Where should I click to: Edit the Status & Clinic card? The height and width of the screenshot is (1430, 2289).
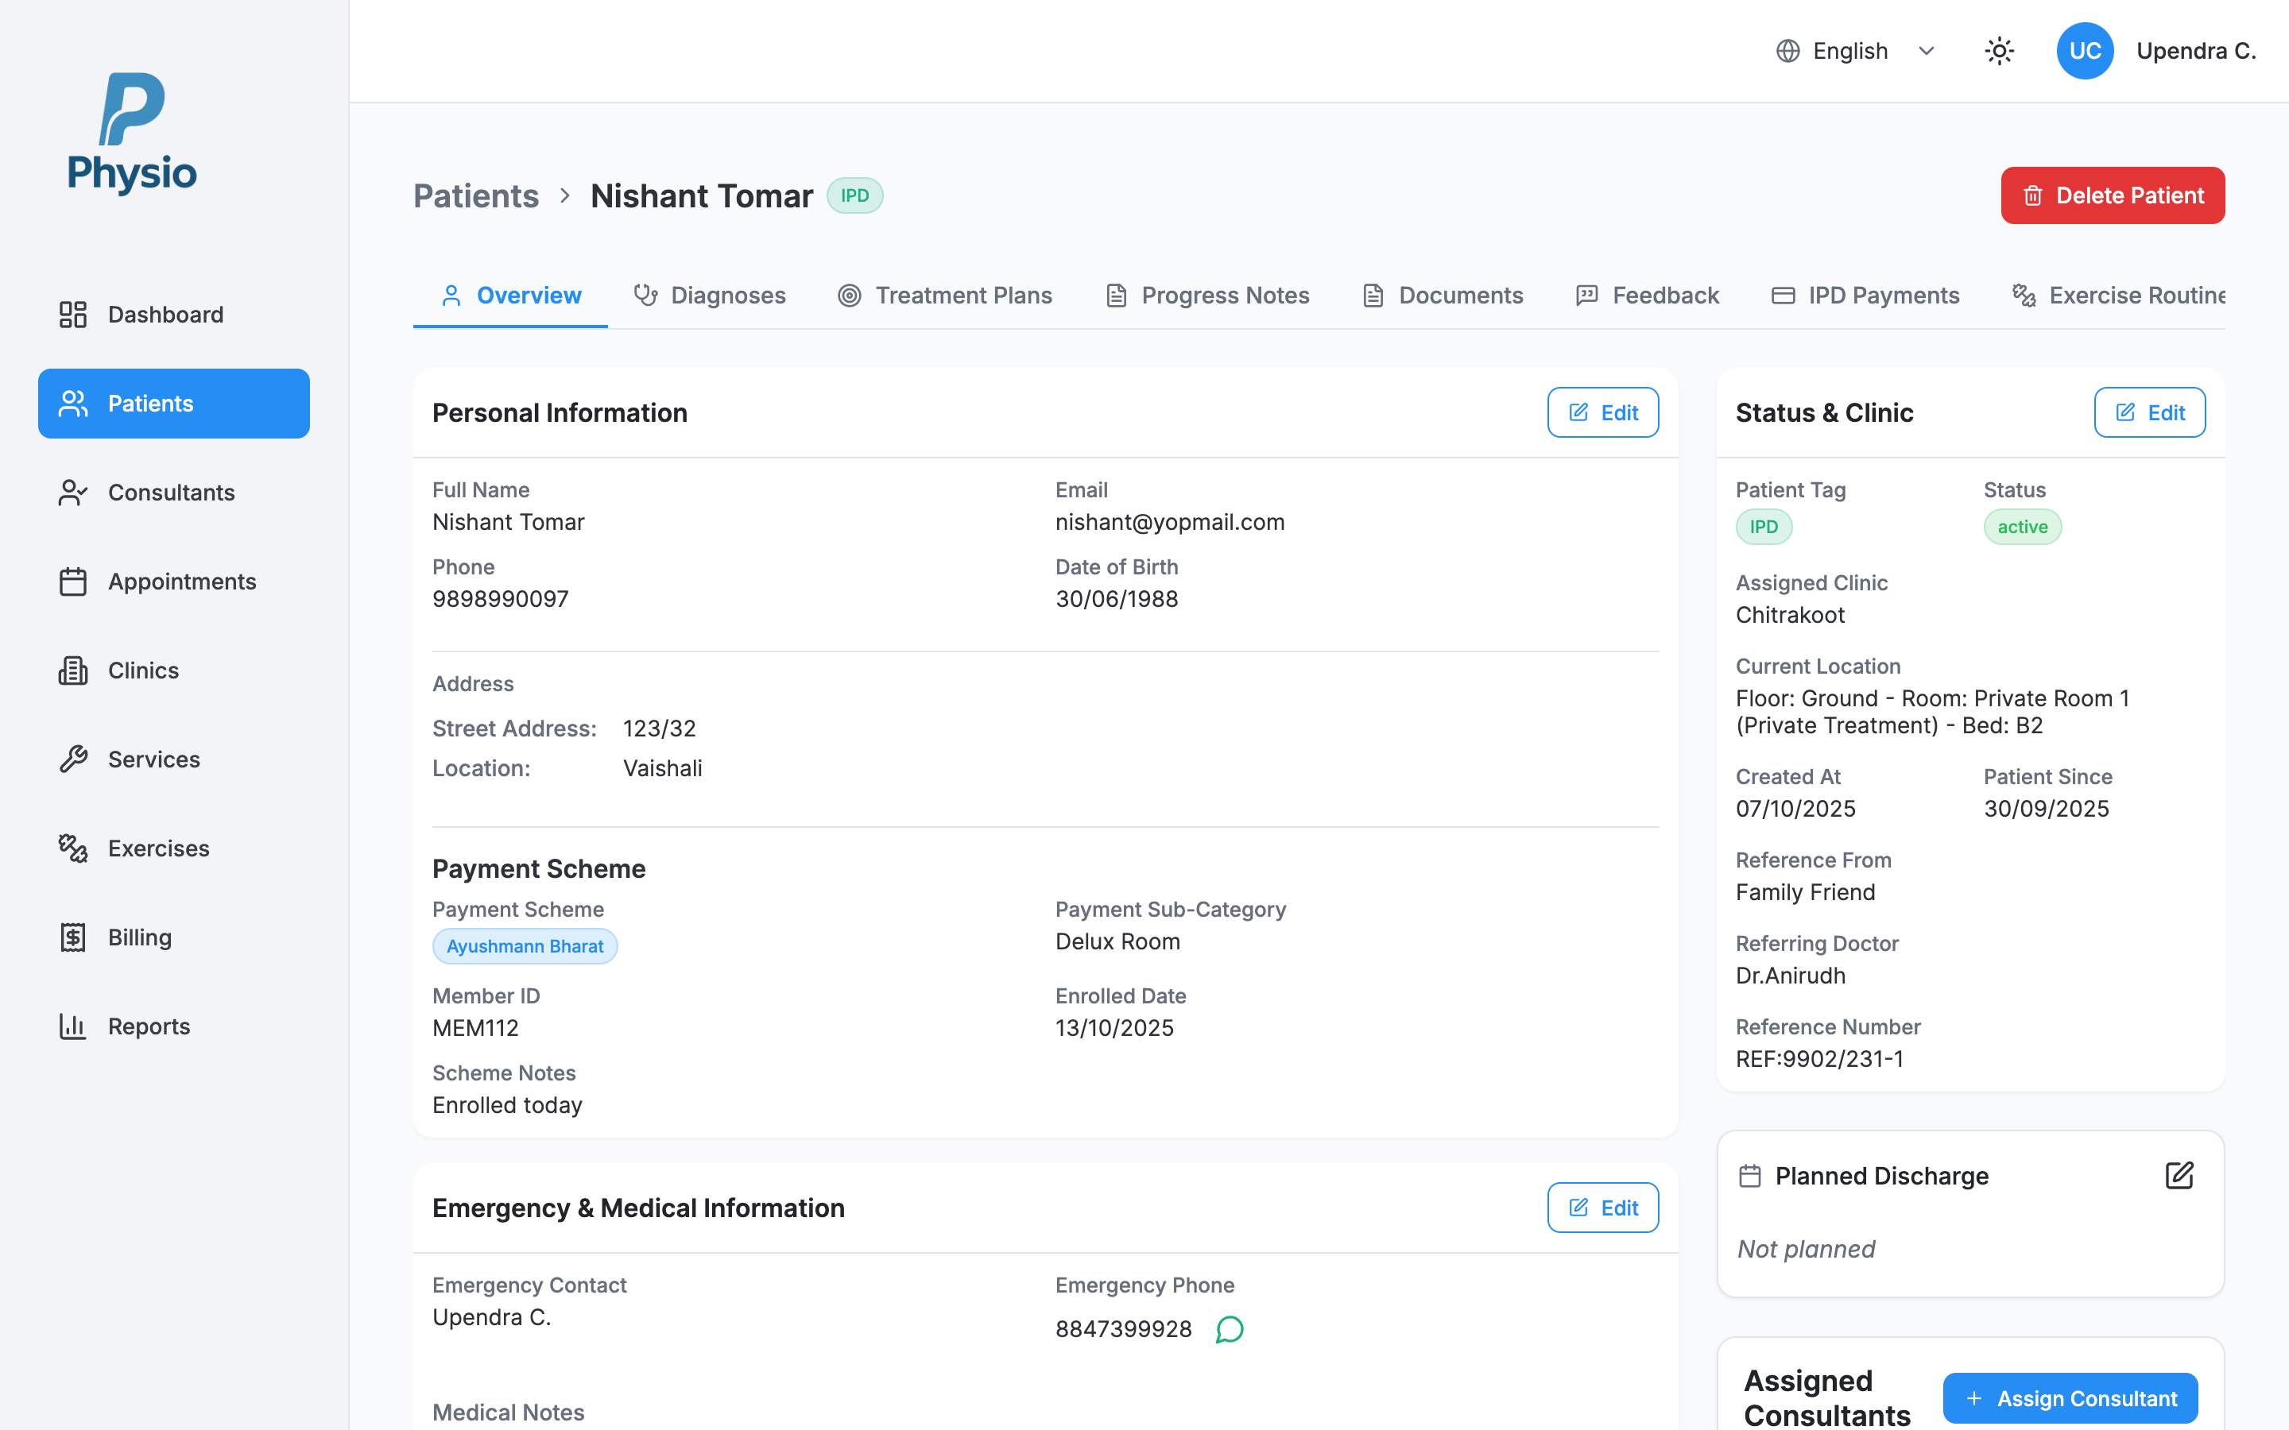click(x=2149, y=412)
